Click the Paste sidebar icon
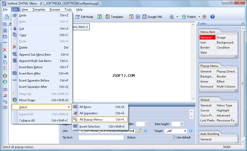 [5, 68]
